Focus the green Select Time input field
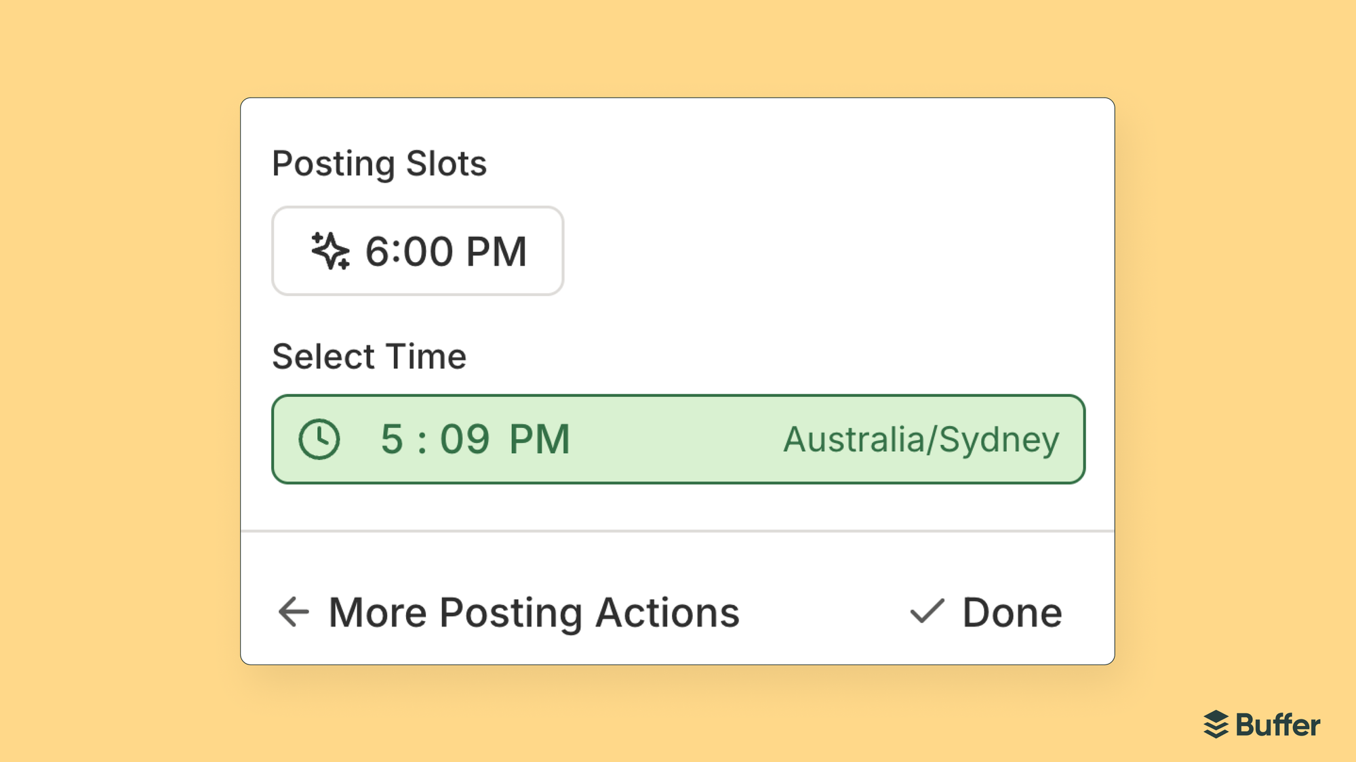The image size is (1356, 762). [x=678, y=439]
